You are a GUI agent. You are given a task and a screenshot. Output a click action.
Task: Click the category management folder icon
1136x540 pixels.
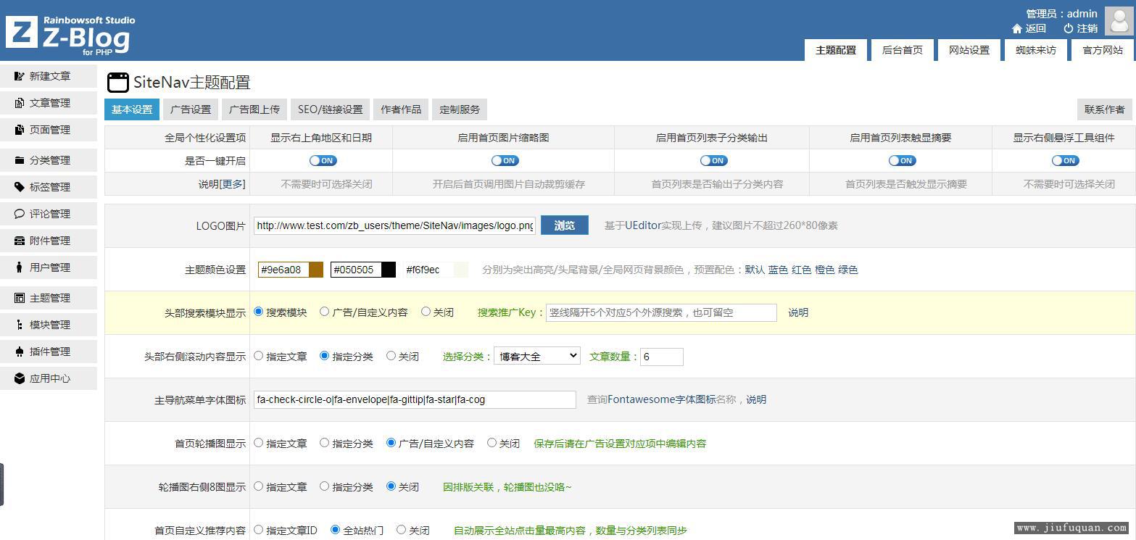pos(20,160)
